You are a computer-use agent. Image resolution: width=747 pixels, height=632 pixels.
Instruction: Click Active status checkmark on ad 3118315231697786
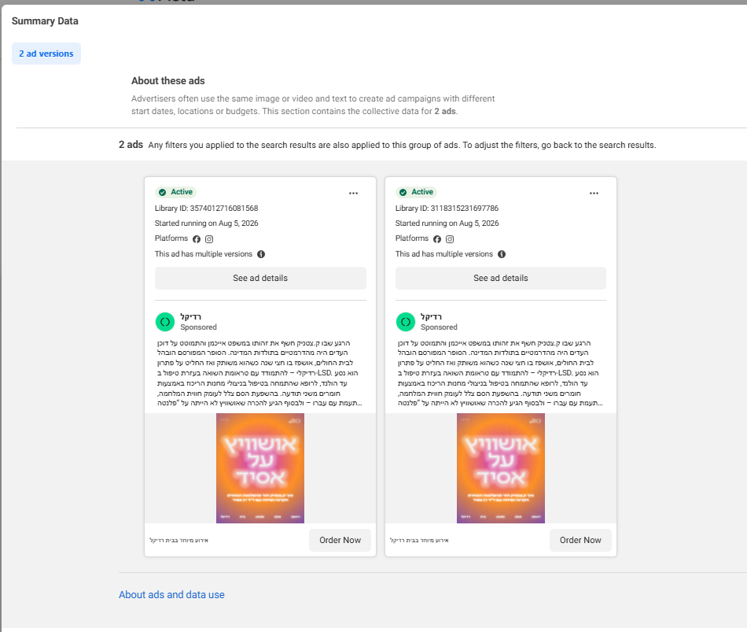(x=403, y=192)
